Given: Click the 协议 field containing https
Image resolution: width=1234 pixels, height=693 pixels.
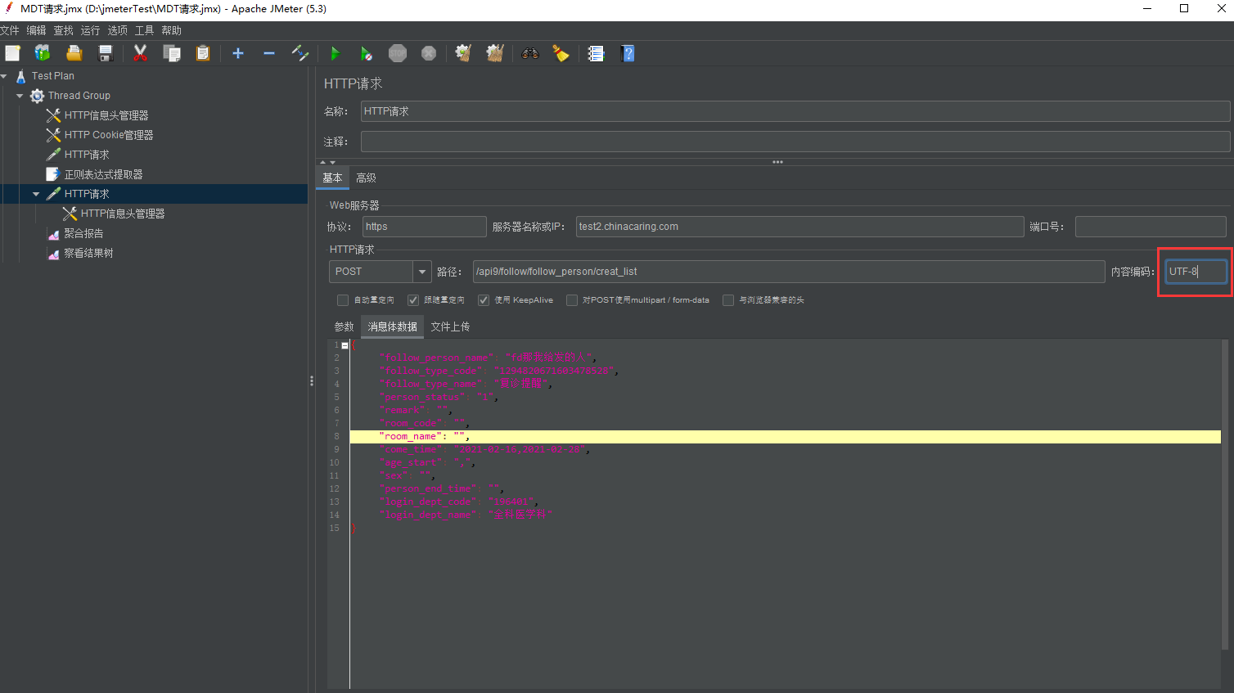Looking at the screenshot, I should pyautogui.click(x=424, y=227).
